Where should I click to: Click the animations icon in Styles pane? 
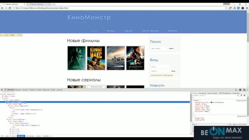pos(244,96)
